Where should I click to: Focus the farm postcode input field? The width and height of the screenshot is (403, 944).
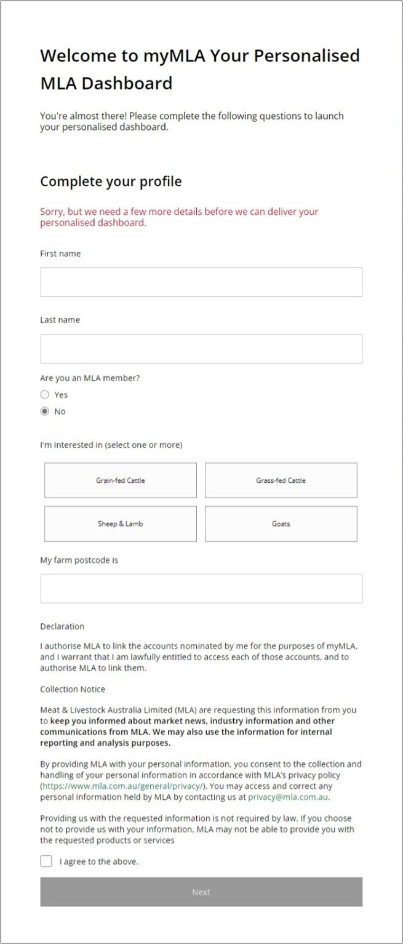pyautogui.click(x=201, y=588)
